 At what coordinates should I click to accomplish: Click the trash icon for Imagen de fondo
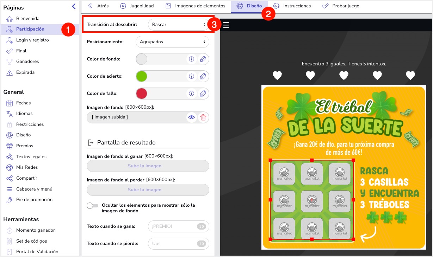[203, 117]
